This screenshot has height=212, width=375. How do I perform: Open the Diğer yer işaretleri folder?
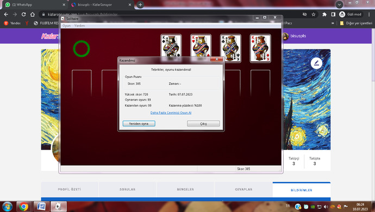(356, 23)
